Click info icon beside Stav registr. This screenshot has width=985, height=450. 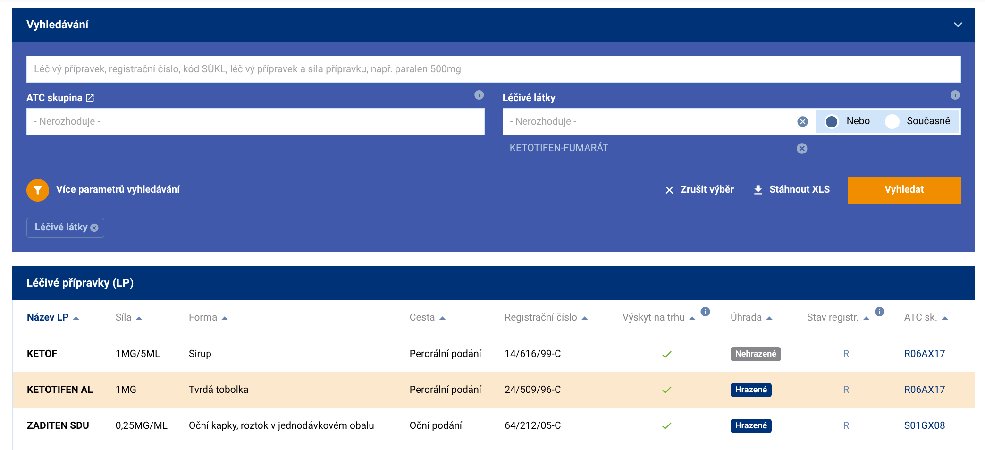tap(879, 312)
